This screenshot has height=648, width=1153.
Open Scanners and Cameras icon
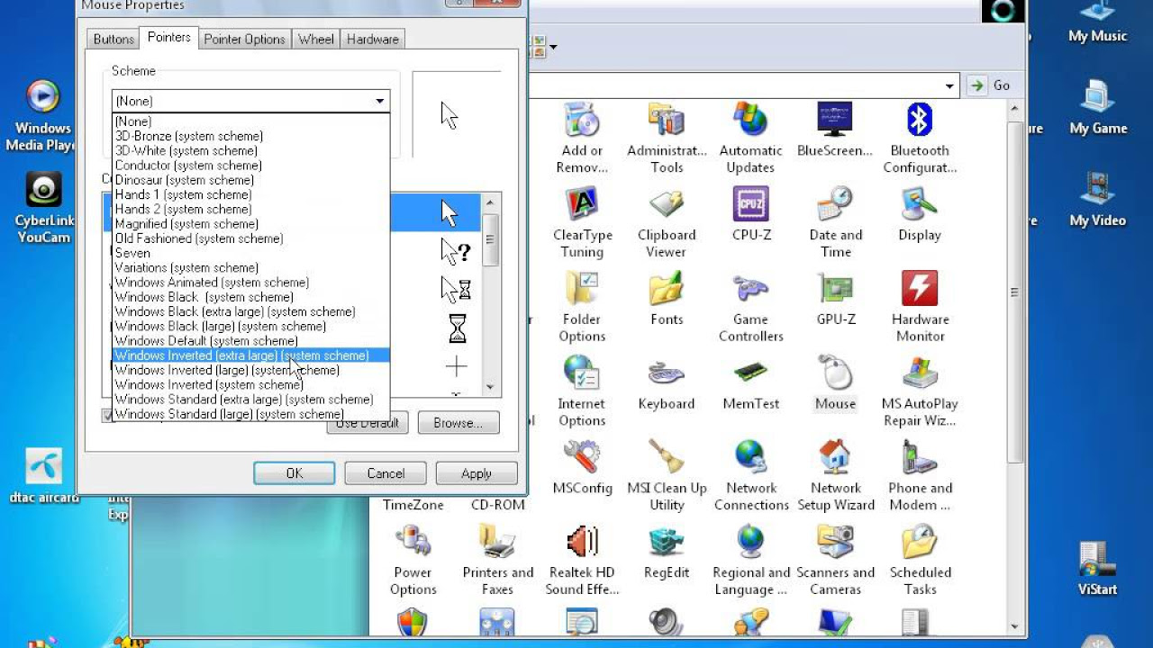pyautogui.click(x=835, y=542)
